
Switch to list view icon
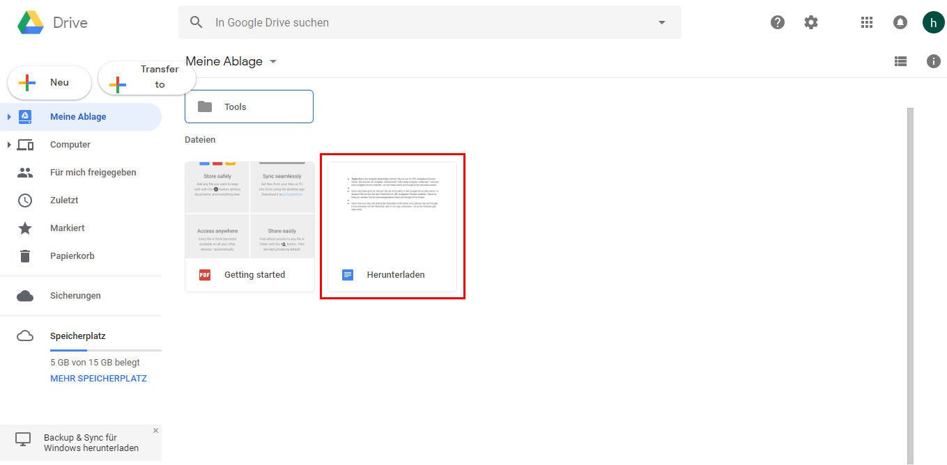click(x=900, y=61)
